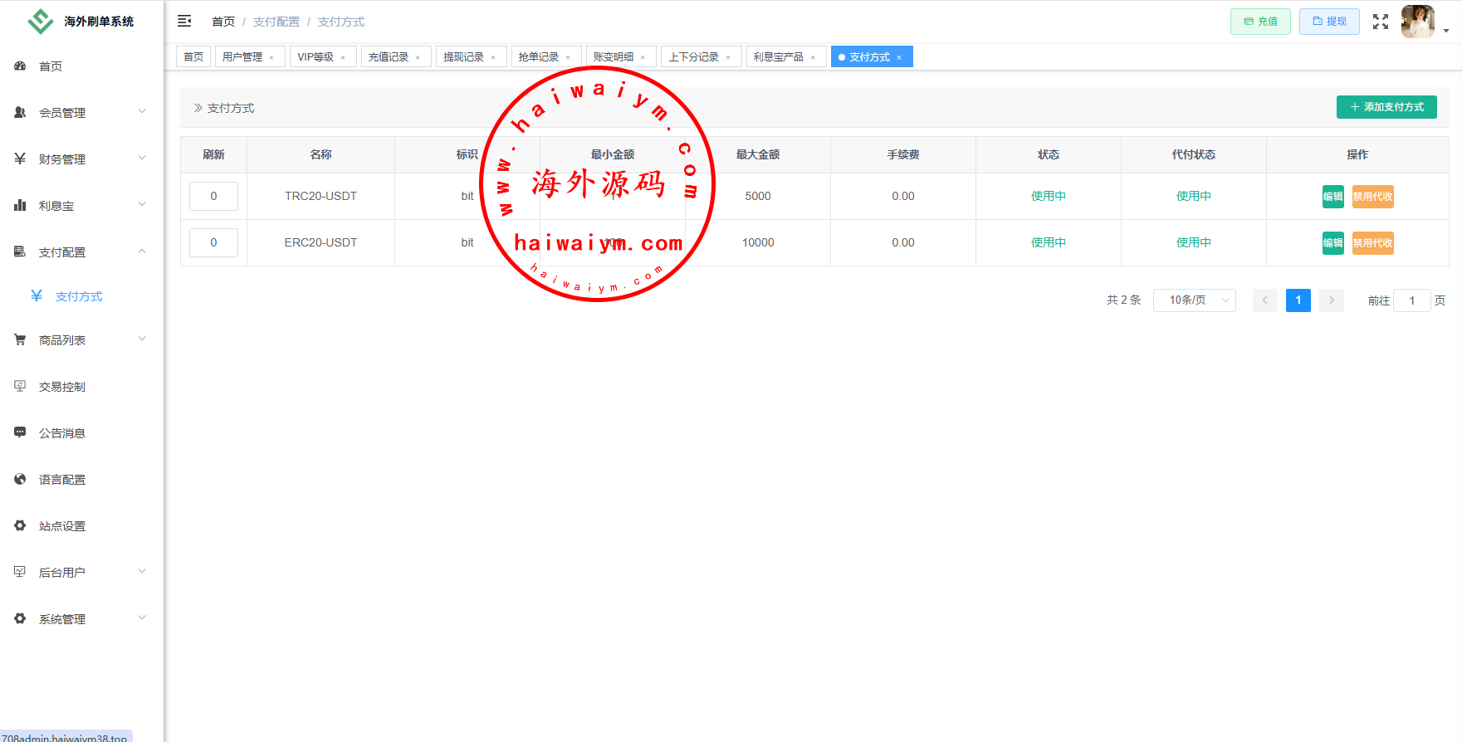Open 交易控制 in the sidebar

click(x=61, y=387)
